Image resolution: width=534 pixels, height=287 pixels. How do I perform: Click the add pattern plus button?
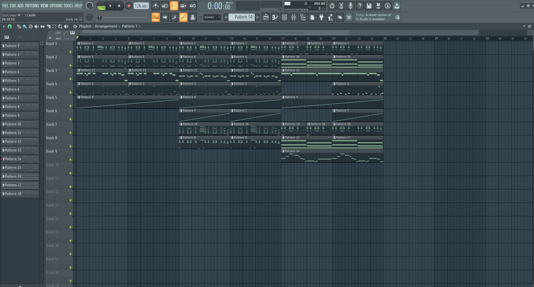tap(257, 17)
